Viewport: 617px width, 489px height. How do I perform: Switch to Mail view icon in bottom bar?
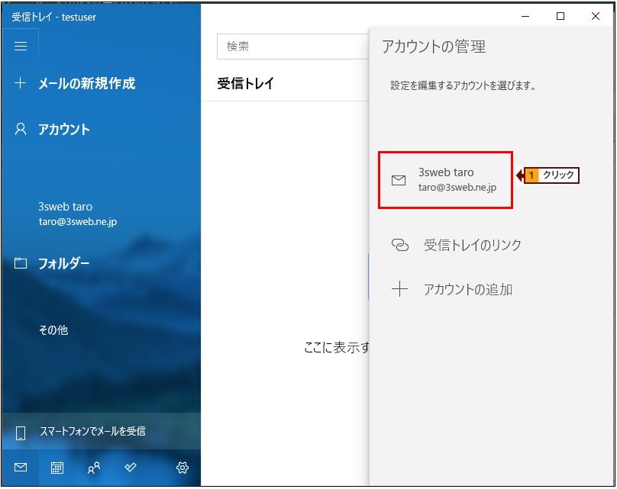pos(21,467)
